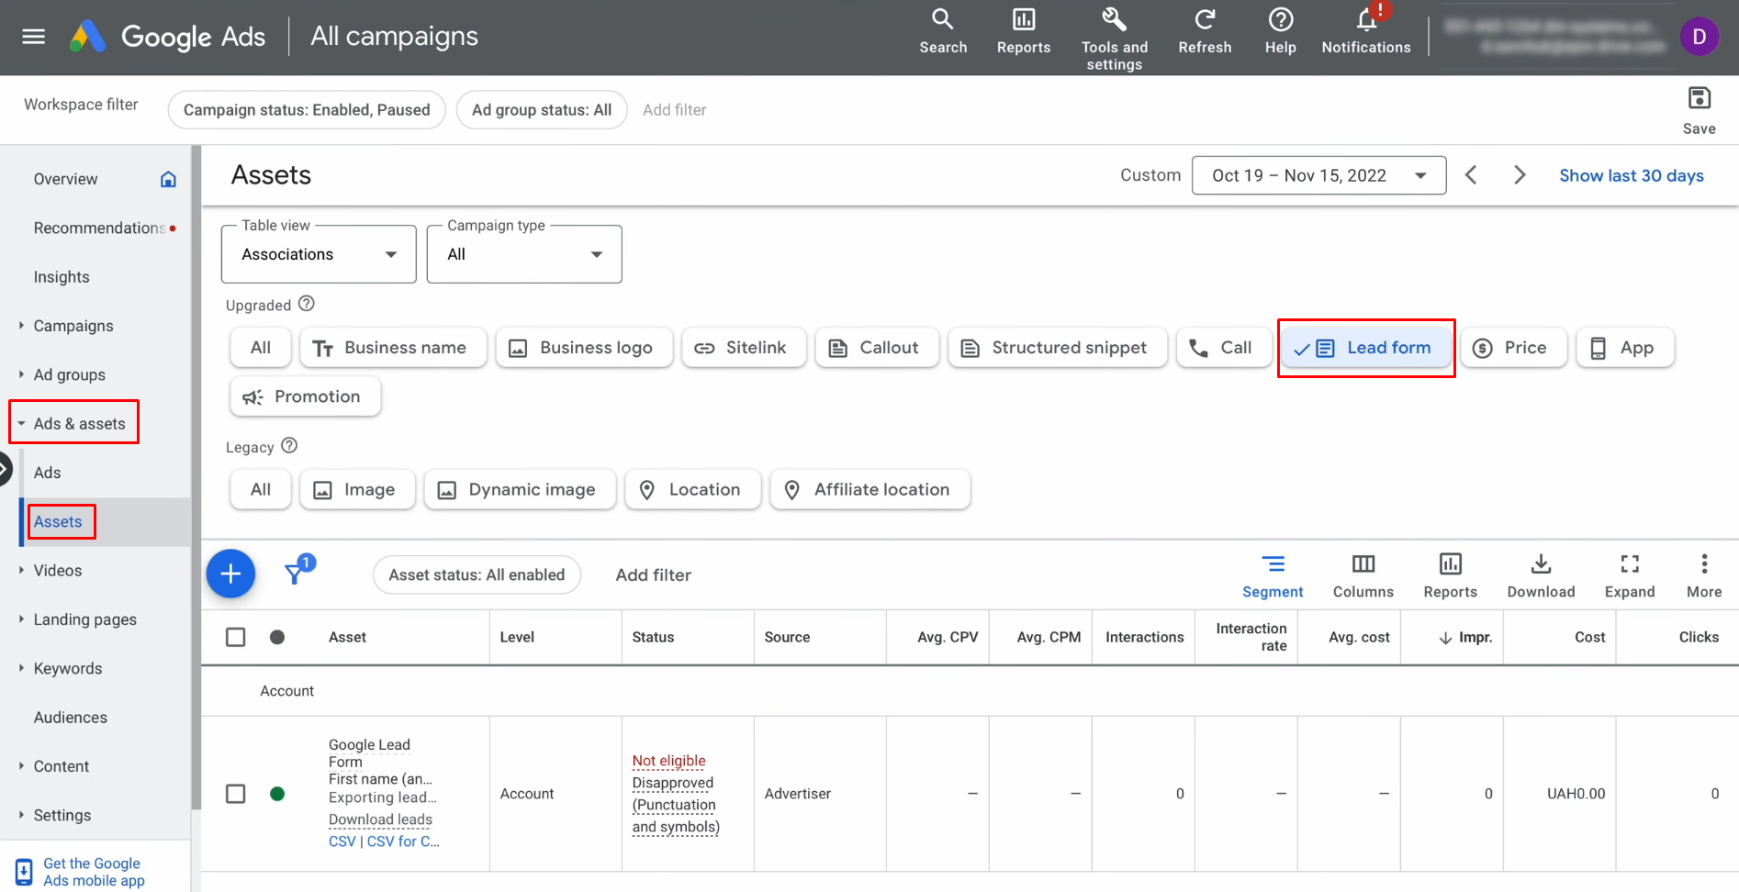Collapse Ads & assets section
Viewport: 1739px width, 892px height.
21,423
